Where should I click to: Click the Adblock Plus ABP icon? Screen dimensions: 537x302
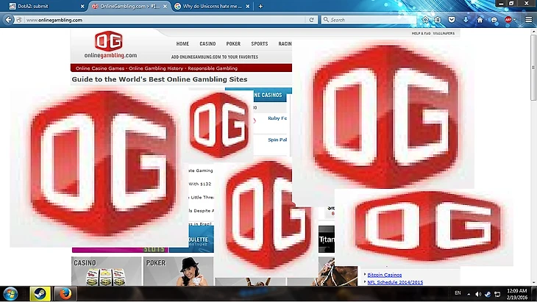[x=508, y=20]
